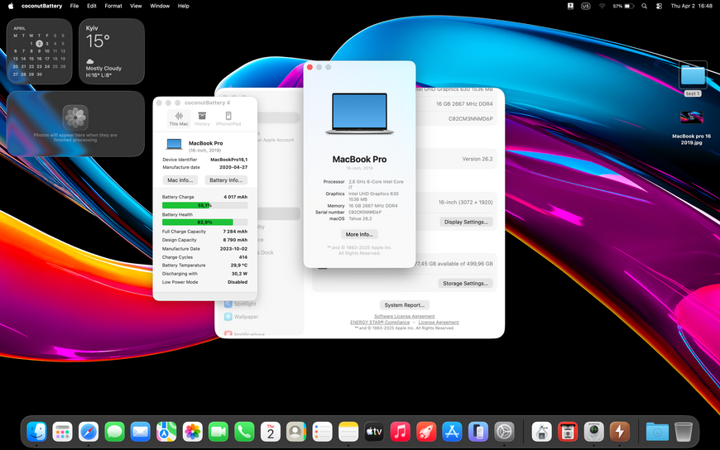Screen dimensions: 720x450
Task: Open the test 1 folder on desktop
Action: click(693, 79)
